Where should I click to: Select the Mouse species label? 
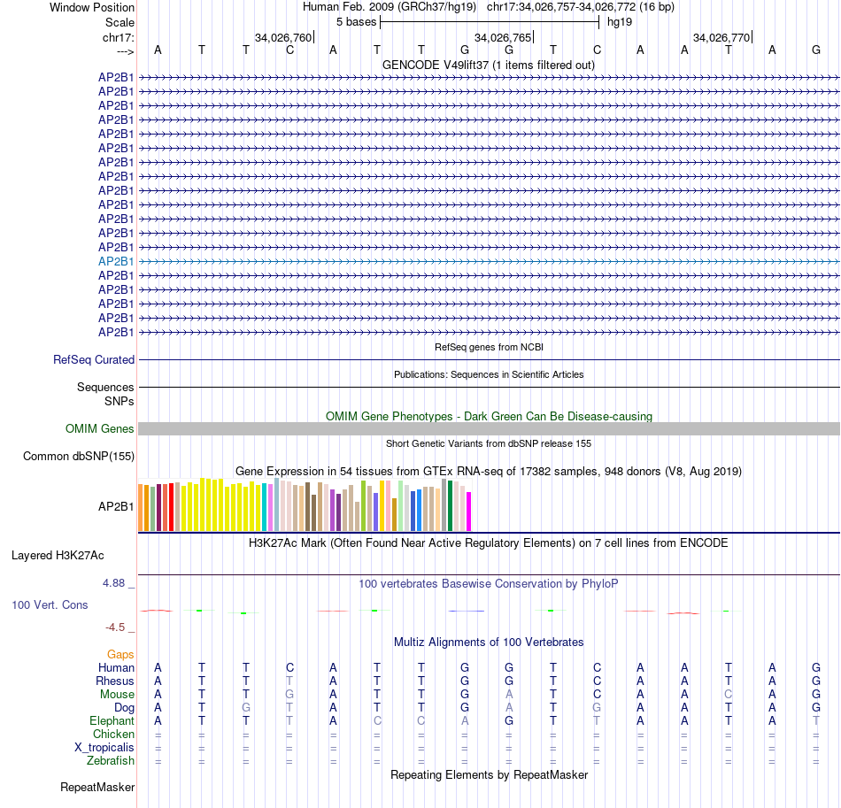click(x=117, y=695)
